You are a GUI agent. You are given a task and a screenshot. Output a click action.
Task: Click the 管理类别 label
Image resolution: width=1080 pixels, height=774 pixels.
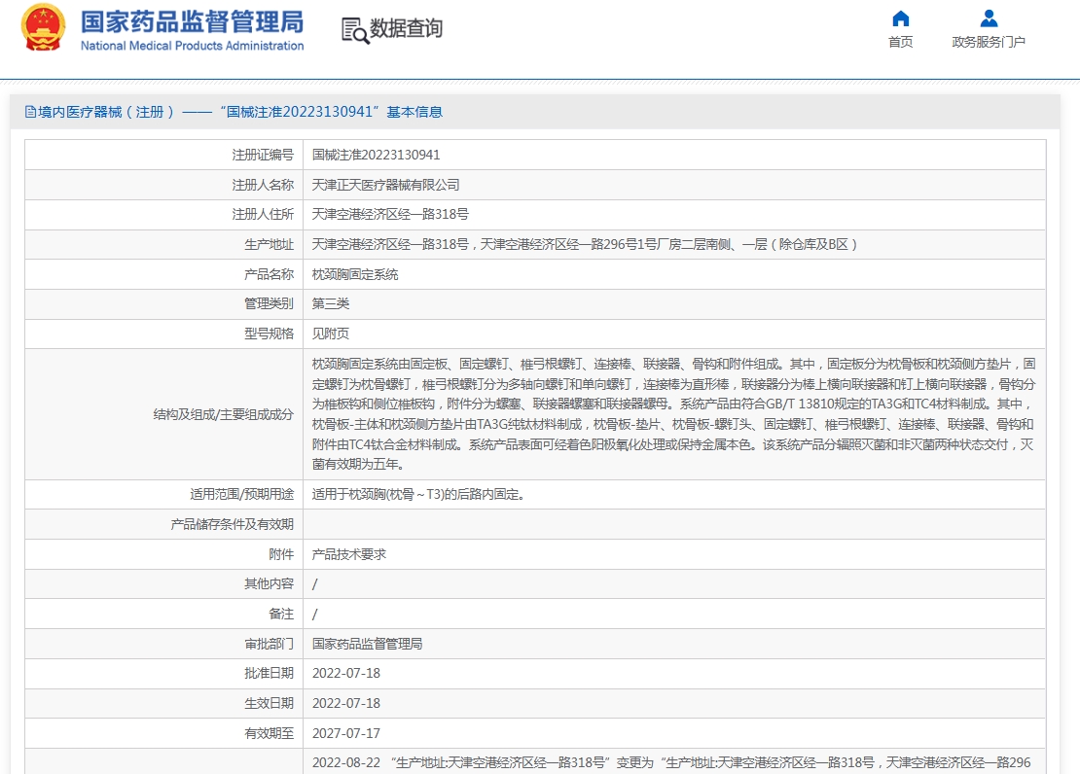pos(269,303)
